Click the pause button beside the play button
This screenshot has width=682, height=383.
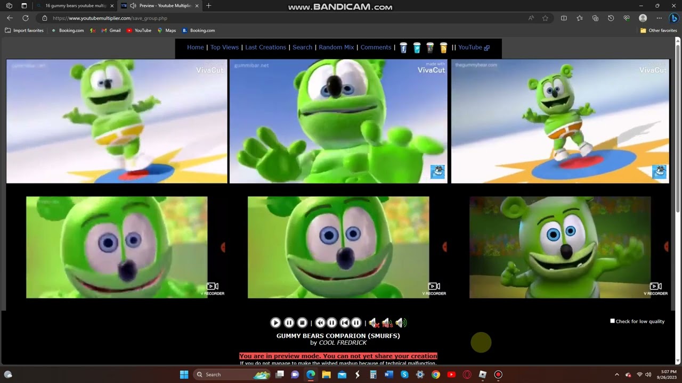(x=289, y=322)
